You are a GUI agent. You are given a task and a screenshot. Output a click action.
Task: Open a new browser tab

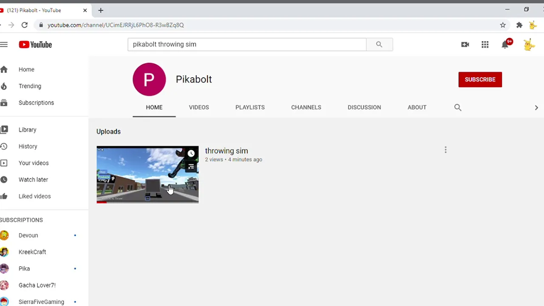101,10
